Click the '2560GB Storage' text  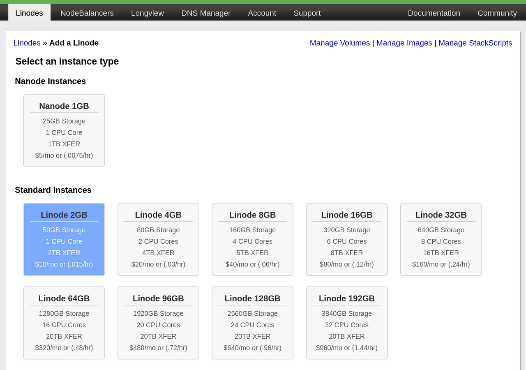(x=253, y=314)
